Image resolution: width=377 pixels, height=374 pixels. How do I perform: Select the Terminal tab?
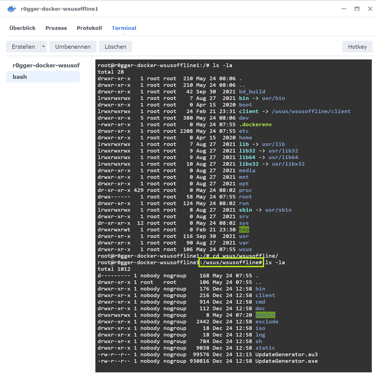[x=124, y=28]
